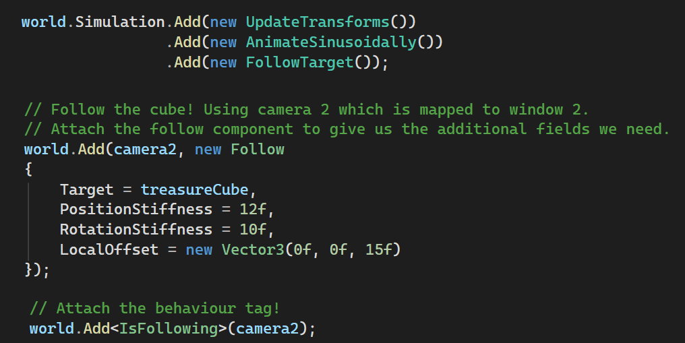
Task: Click the Target property name
Action: pyautogui.click(x=86, y=189)
